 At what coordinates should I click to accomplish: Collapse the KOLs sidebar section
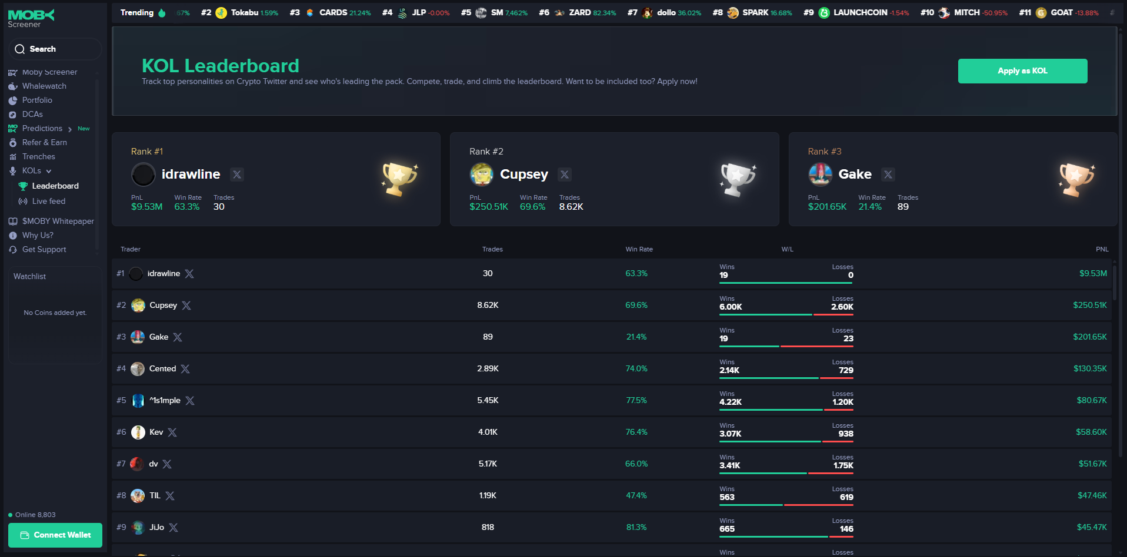49,171
